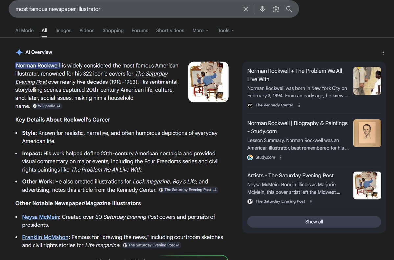Viewport: 394px width, 260px height.
Task: Click the Kennedy Center KC favicon
Action: (x=250, y=106)
